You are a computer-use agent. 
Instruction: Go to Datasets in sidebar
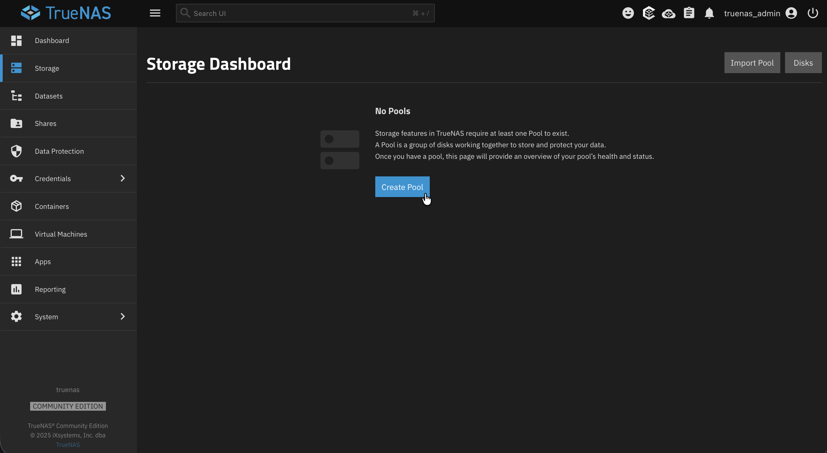[49, 96]
